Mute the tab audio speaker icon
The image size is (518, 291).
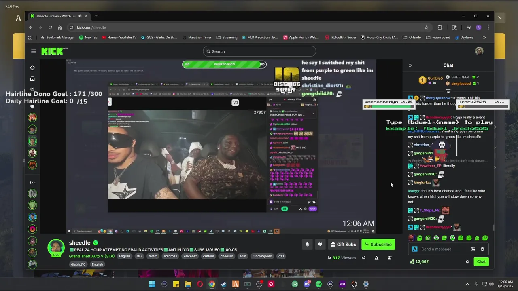pos(80,16)
